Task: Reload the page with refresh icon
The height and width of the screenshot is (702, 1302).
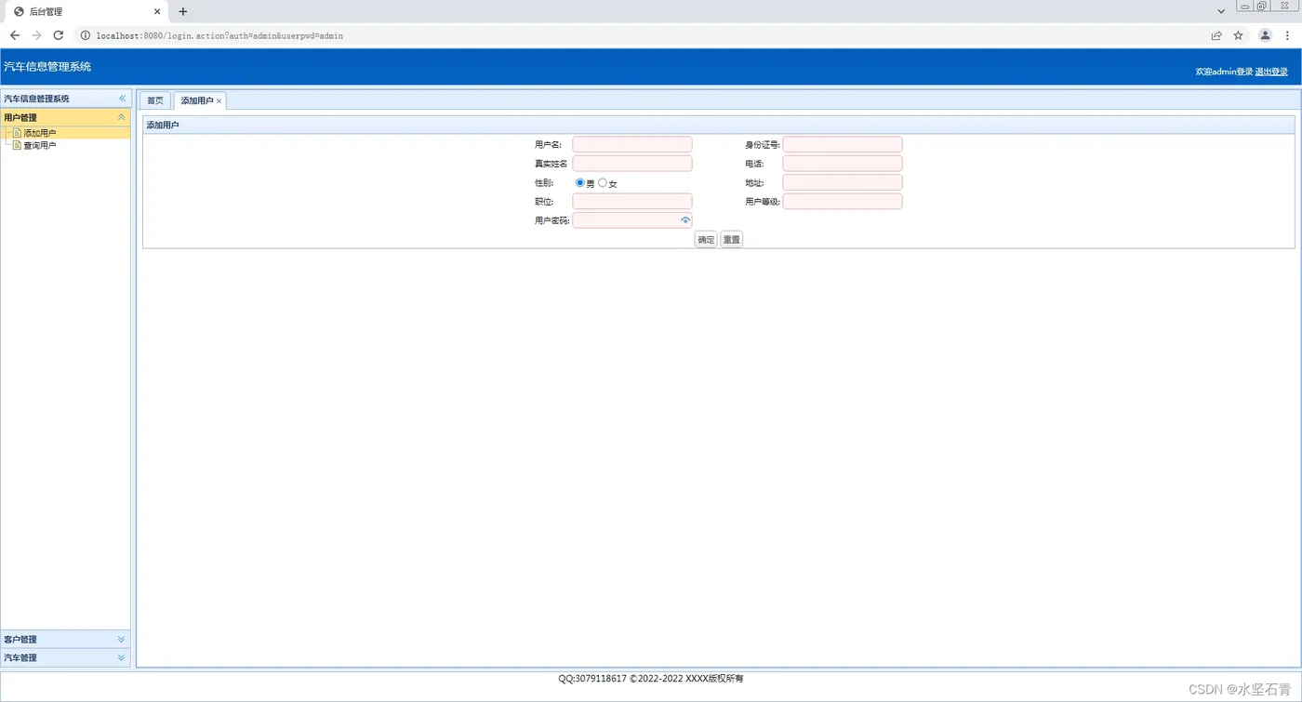Action: click(58, 35)
